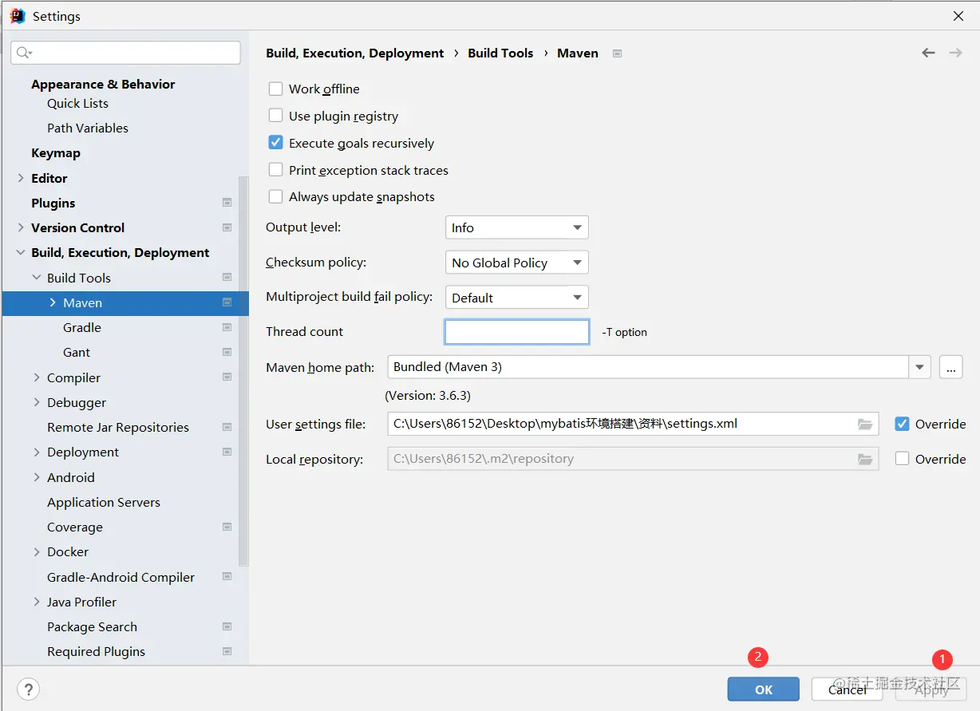Enable Work offline checkbox
Viewport: 980px width, 711px height.
click(x=275, y=89)
